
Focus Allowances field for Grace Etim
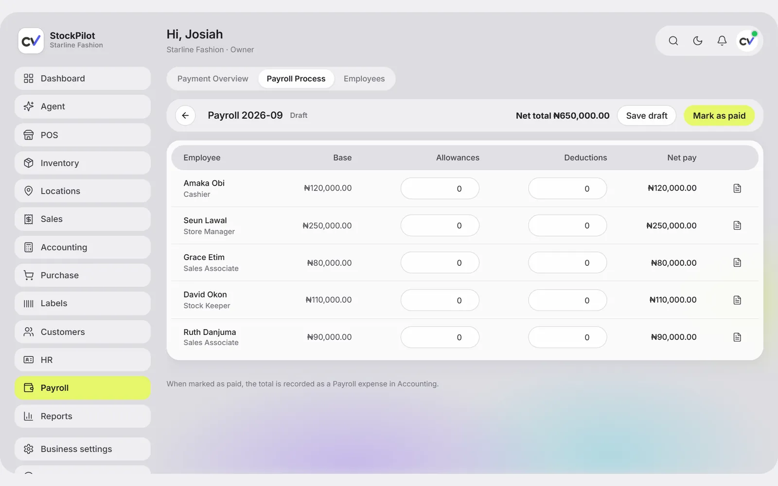pyautogui.click(x=440, y=263)
